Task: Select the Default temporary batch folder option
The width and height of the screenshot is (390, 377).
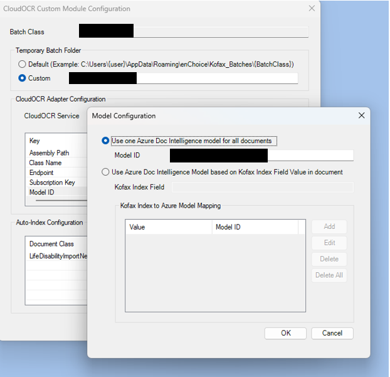Action: tap(23, 64)
